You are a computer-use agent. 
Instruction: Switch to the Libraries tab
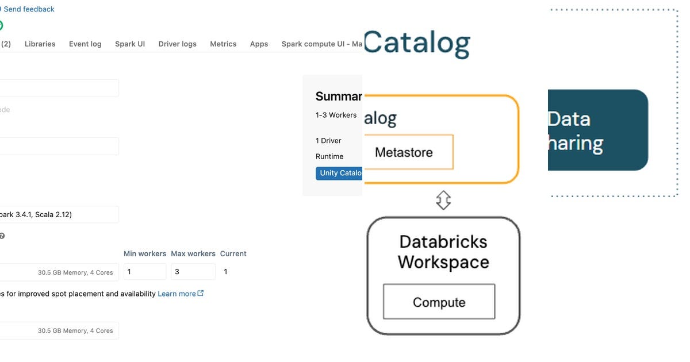point(40,44)
